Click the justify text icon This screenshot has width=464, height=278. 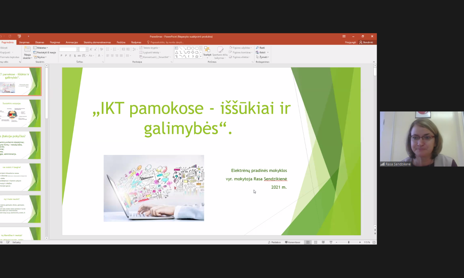coord(121,56)
